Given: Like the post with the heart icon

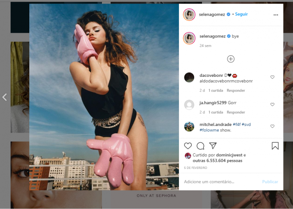Looking at the screenshot, I should 188,146.
